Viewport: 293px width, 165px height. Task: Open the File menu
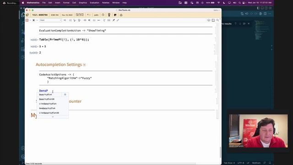(44, 3)
